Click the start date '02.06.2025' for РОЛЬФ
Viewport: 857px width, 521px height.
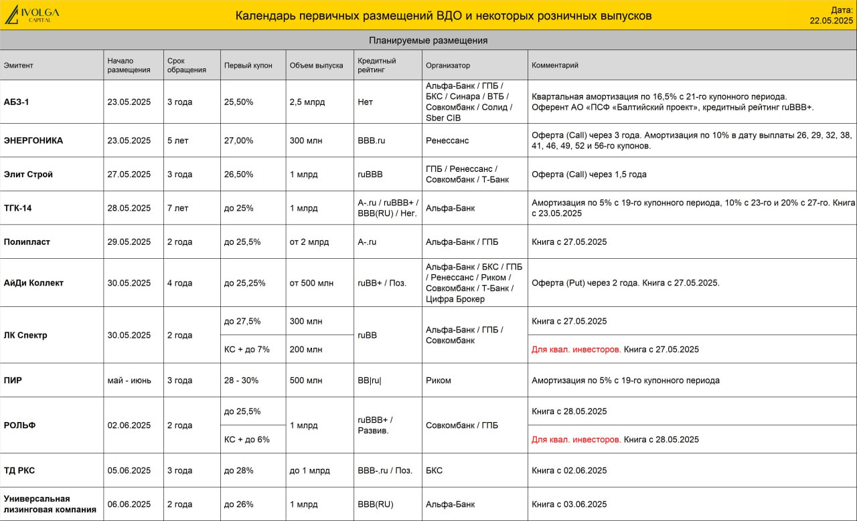click(x=129, y=425)
